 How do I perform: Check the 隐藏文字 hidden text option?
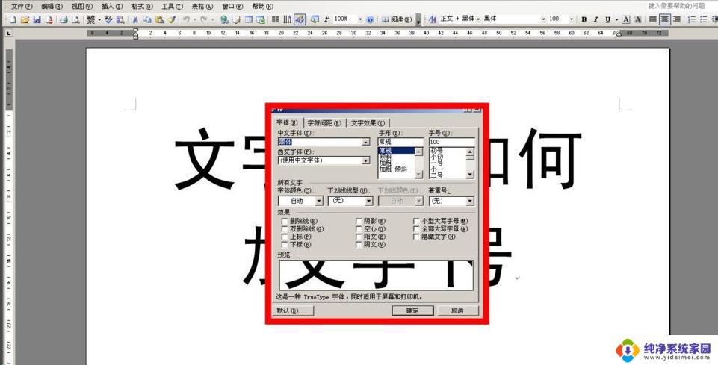click(416, 237)
